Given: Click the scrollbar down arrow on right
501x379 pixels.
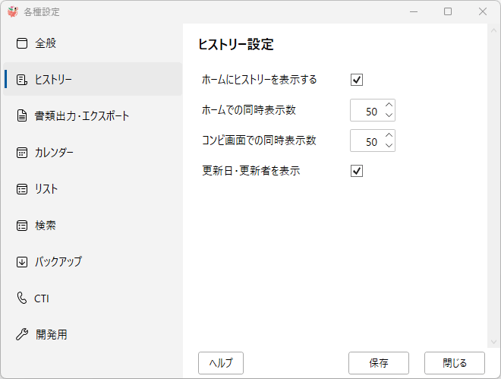Looking at the screenshot, I should click(493, 343).
